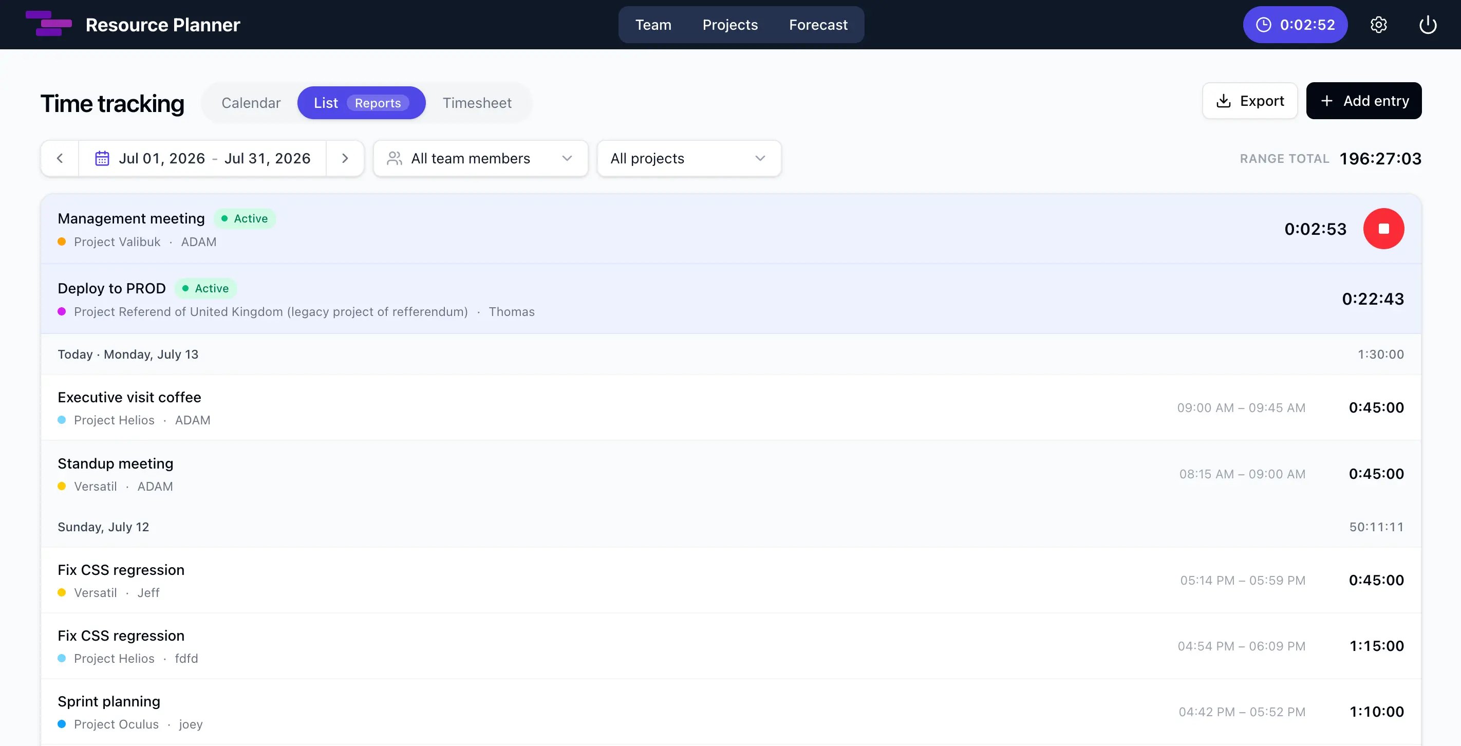Viewport: 1461px width, 746px height.
Task: Click the running timer 0:02:52 pill
Action: (1295, 24)
